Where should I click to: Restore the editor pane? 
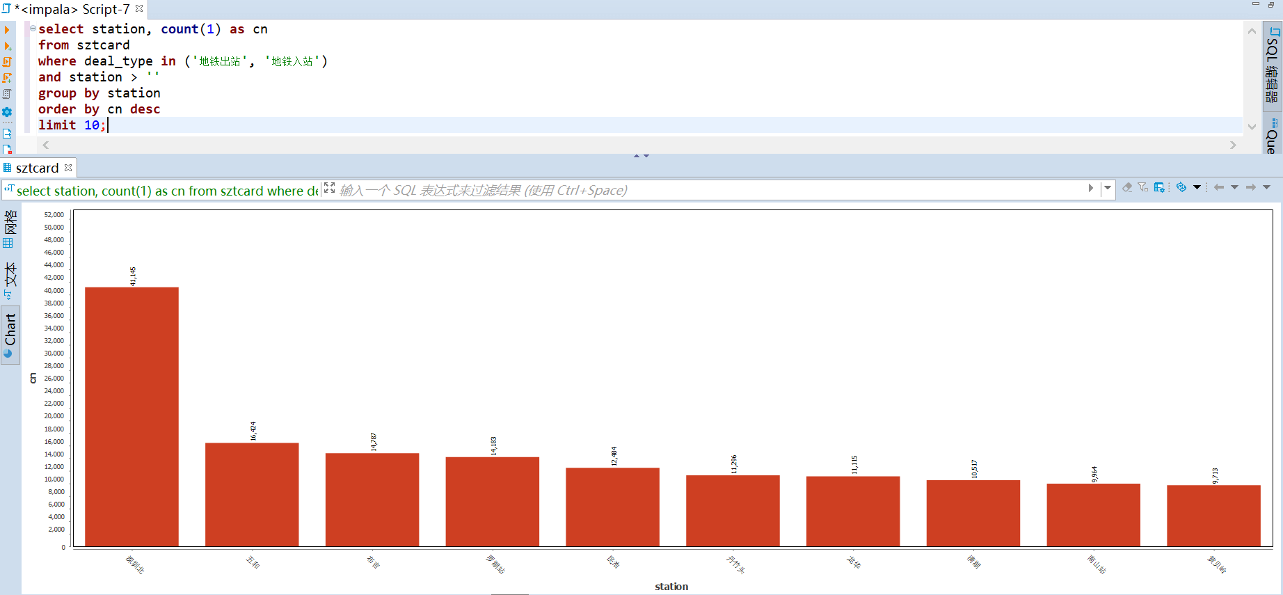click(x=1271, y=4)
